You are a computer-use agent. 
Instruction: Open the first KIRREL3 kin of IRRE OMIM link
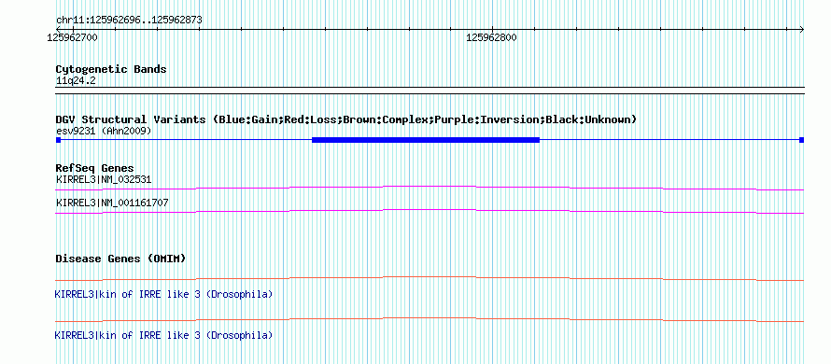tap(163, 294)
